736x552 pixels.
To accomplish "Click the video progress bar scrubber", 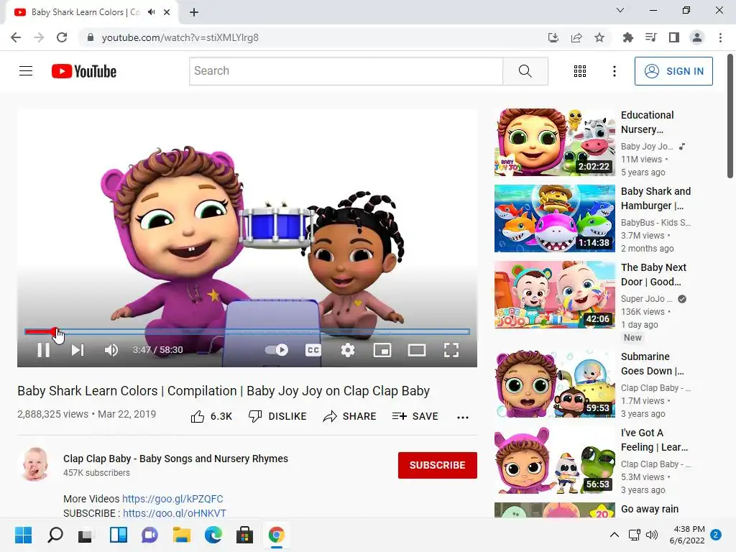I will coord(55,332).
